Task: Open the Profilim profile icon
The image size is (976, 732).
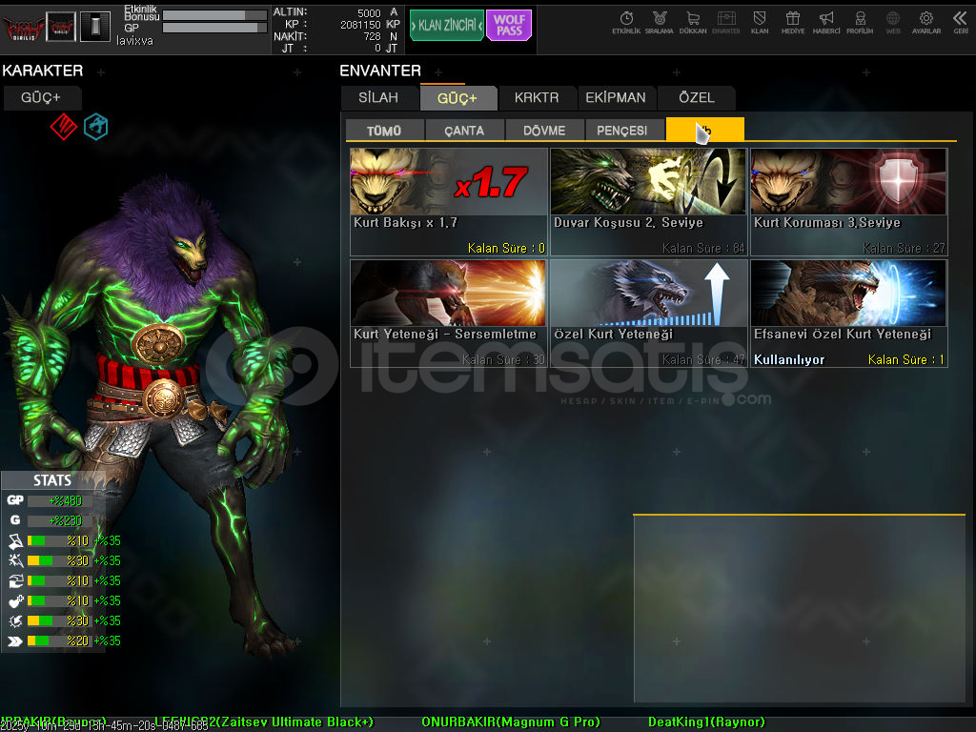Action: tap(860, 23)
